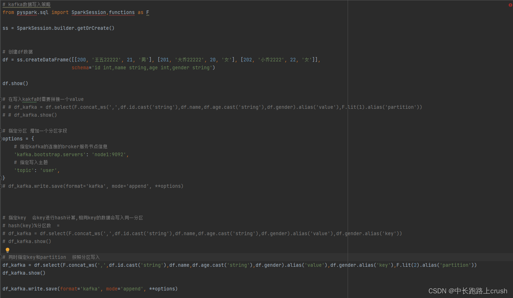Click the 'topic' dictionary key
Screen dimensions: 513x298
[x=24, y=170]
